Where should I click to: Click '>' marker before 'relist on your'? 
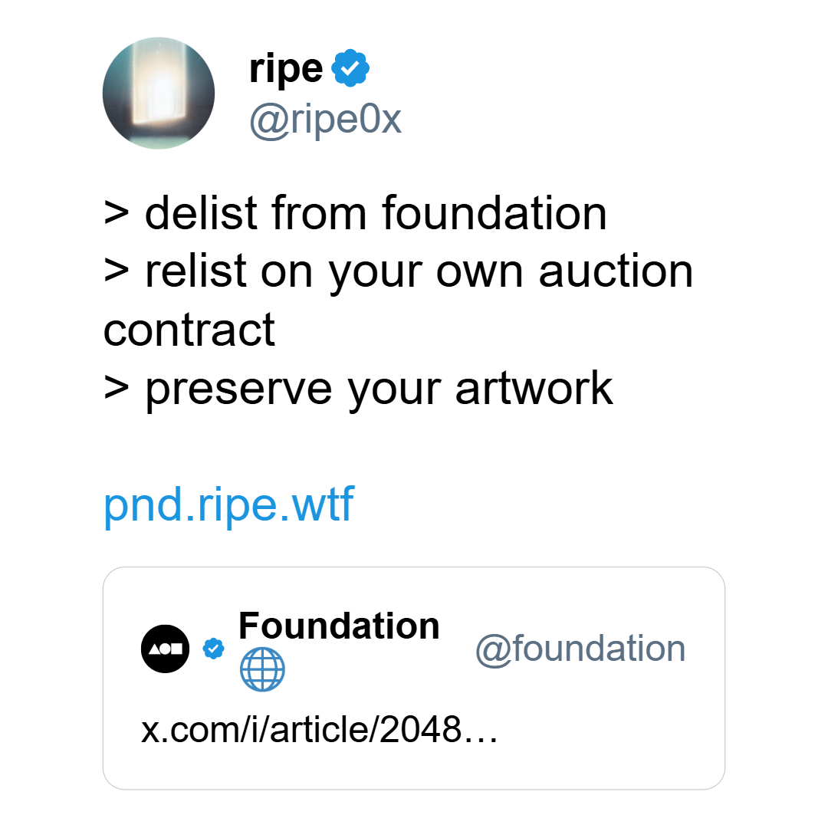(x=117, y=272)
